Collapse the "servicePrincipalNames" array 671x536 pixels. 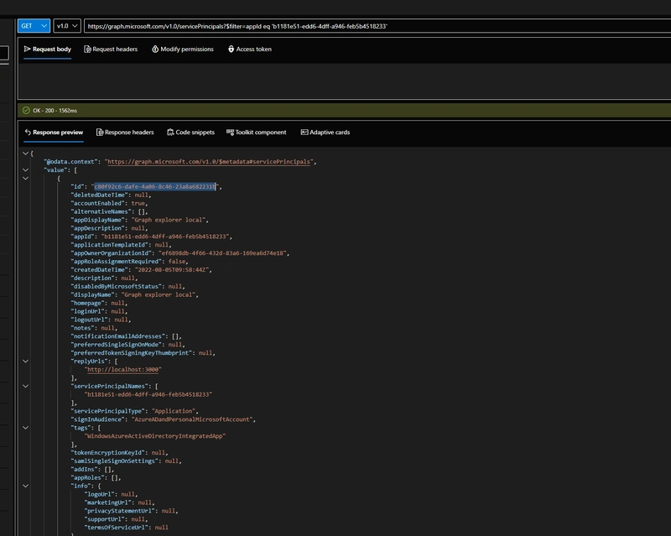click(x=26, y=386)
